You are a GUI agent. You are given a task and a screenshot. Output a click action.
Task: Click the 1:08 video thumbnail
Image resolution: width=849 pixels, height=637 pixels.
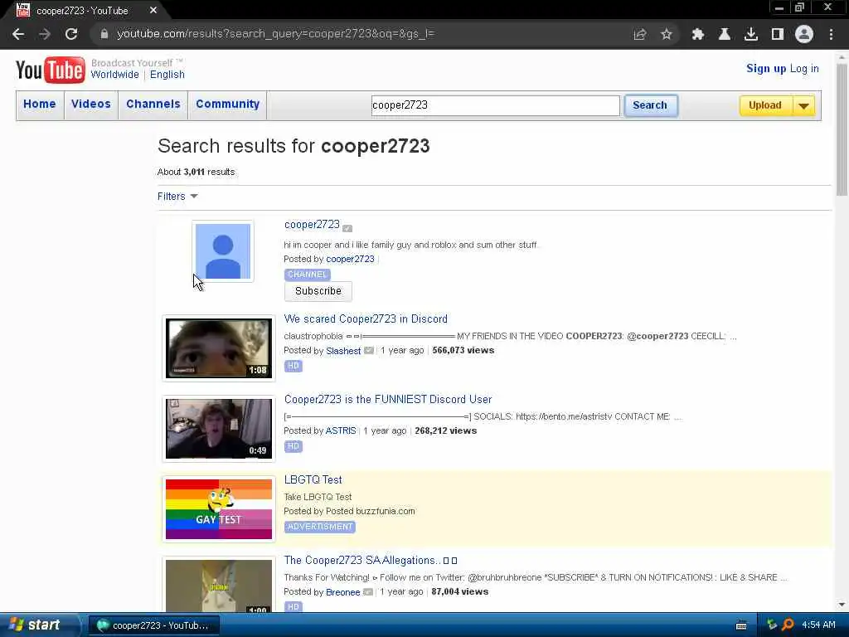pos(219,348)
